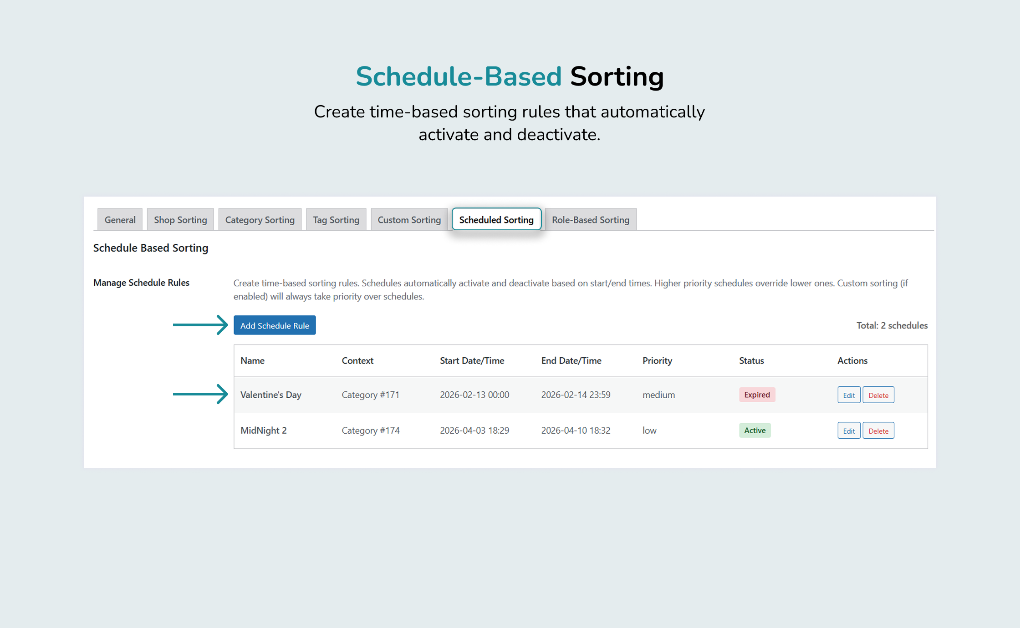Viewport: 1020px width, 628px height.
Task: Click the Total: 2 schedules text
Action: point(892,325)
